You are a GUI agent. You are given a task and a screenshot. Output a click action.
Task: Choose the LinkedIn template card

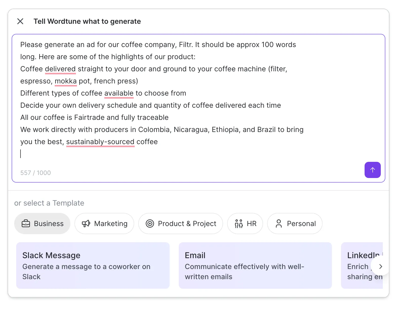[x=362, y=265]
